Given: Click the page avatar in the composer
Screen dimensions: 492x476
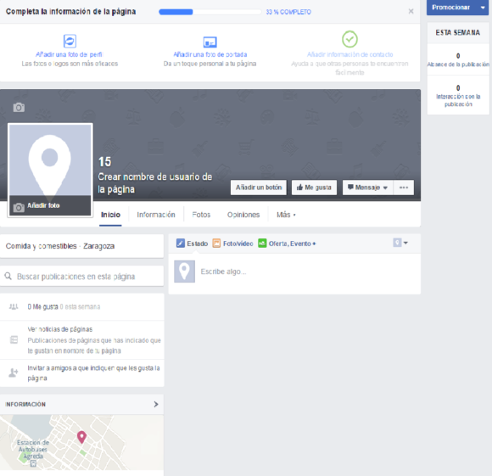Looking at the screenshot, I should coord(185,272).
